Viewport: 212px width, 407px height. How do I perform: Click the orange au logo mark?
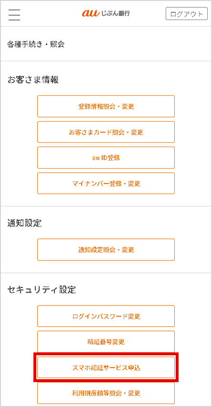[91, 13]
